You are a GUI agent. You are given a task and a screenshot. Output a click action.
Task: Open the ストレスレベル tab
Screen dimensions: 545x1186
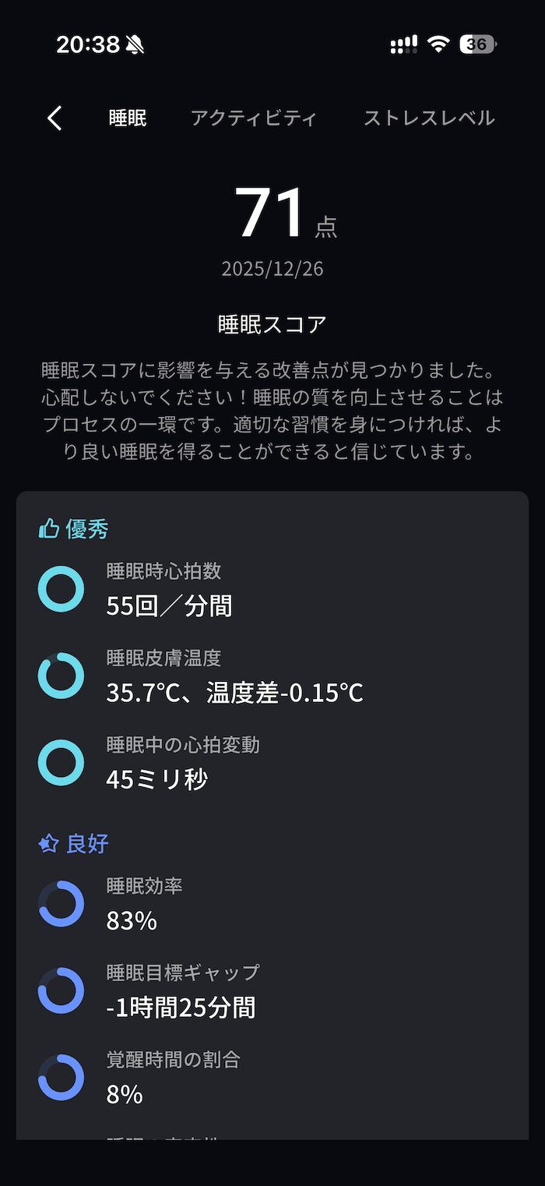coord(429,118)
